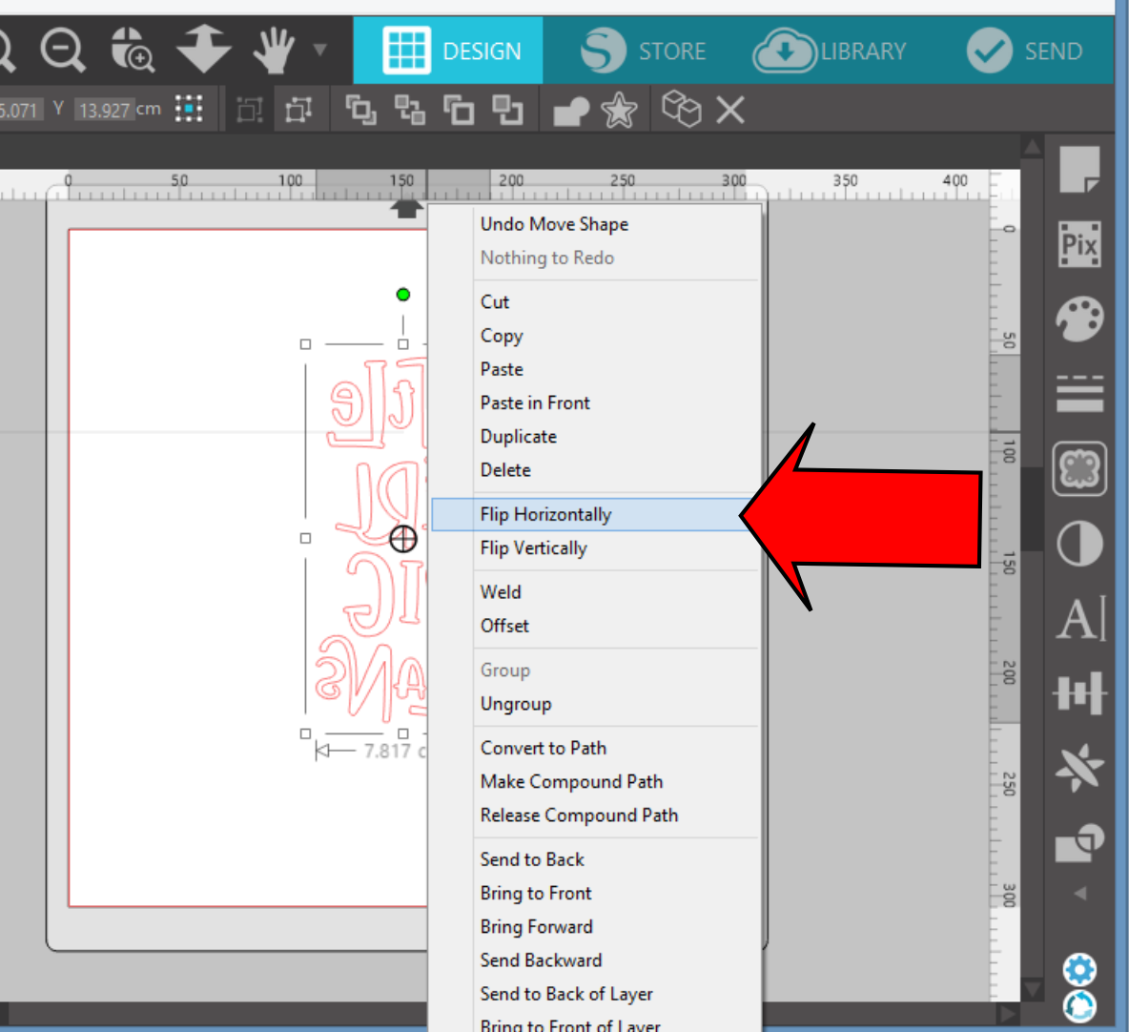Click the vertical scrollbar down arrow
The width and height of the screenshot is (1129, 1032).
[1032, 989]
